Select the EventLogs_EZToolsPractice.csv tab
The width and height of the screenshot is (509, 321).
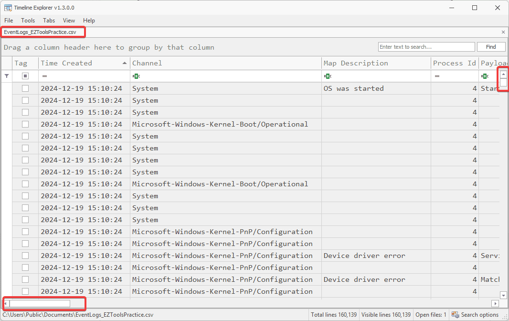pyautogui.click(x=40, y=32)
